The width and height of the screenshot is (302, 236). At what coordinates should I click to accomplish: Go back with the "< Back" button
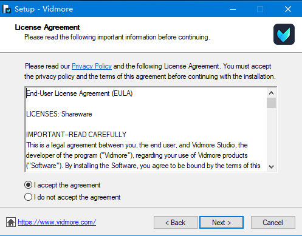click(176, 223)
